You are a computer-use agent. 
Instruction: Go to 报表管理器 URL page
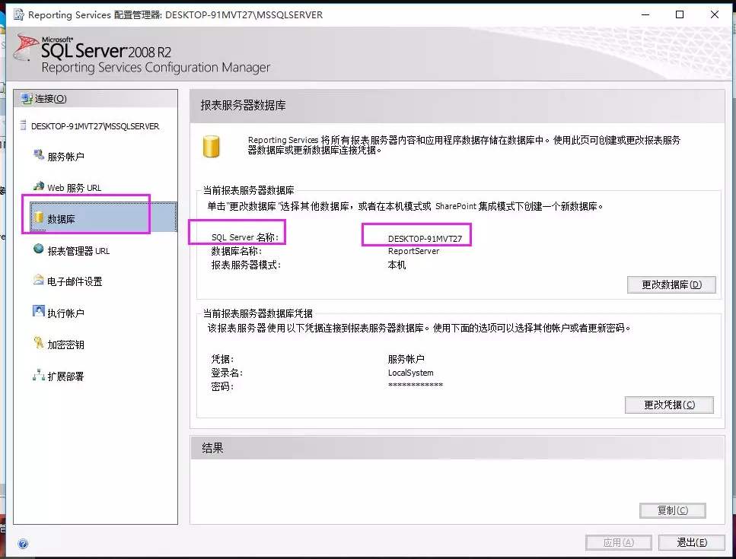point(78,251)
